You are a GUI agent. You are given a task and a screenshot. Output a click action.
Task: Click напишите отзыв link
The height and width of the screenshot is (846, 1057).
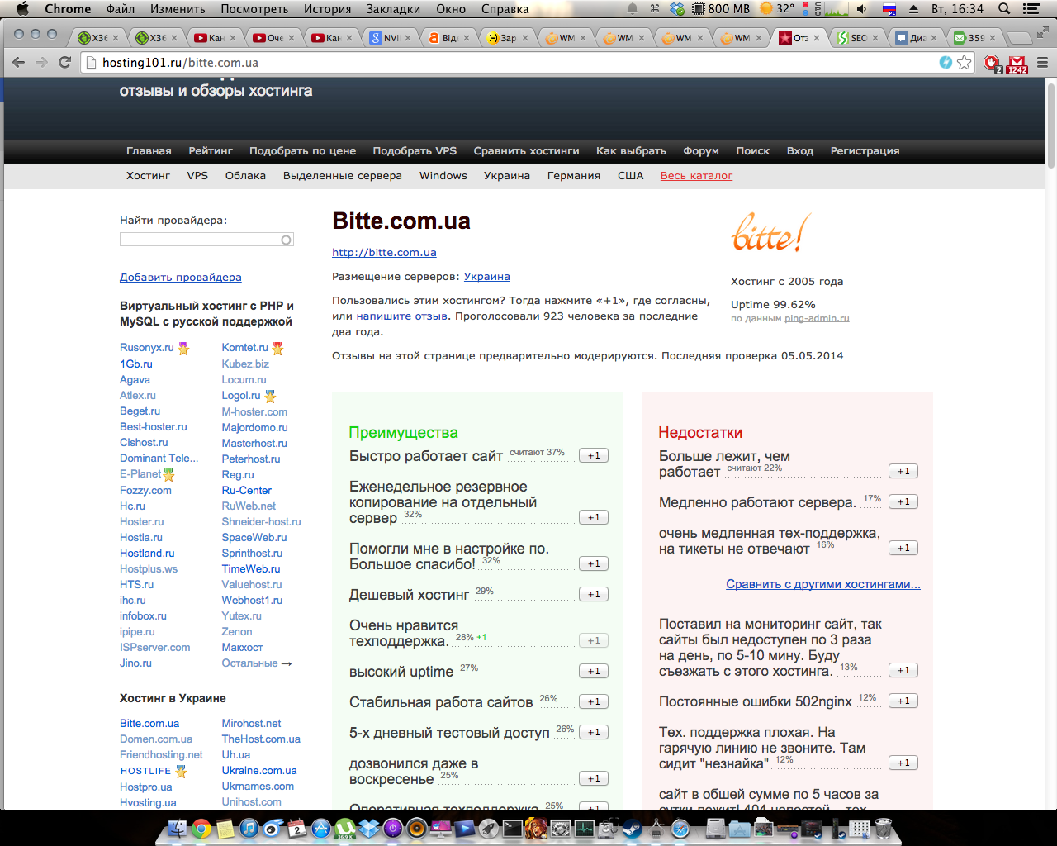click(x=401, y=316)
